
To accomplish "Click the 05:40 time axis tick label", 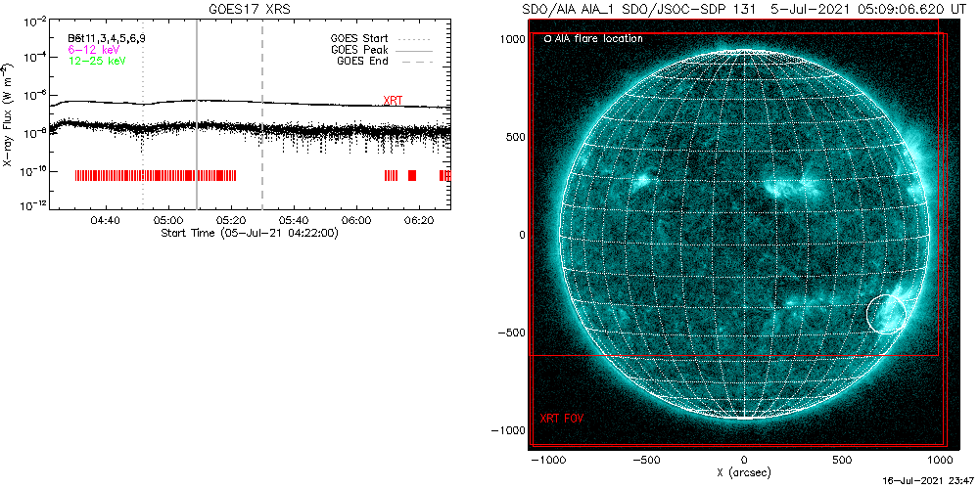I will click(294, 219).
